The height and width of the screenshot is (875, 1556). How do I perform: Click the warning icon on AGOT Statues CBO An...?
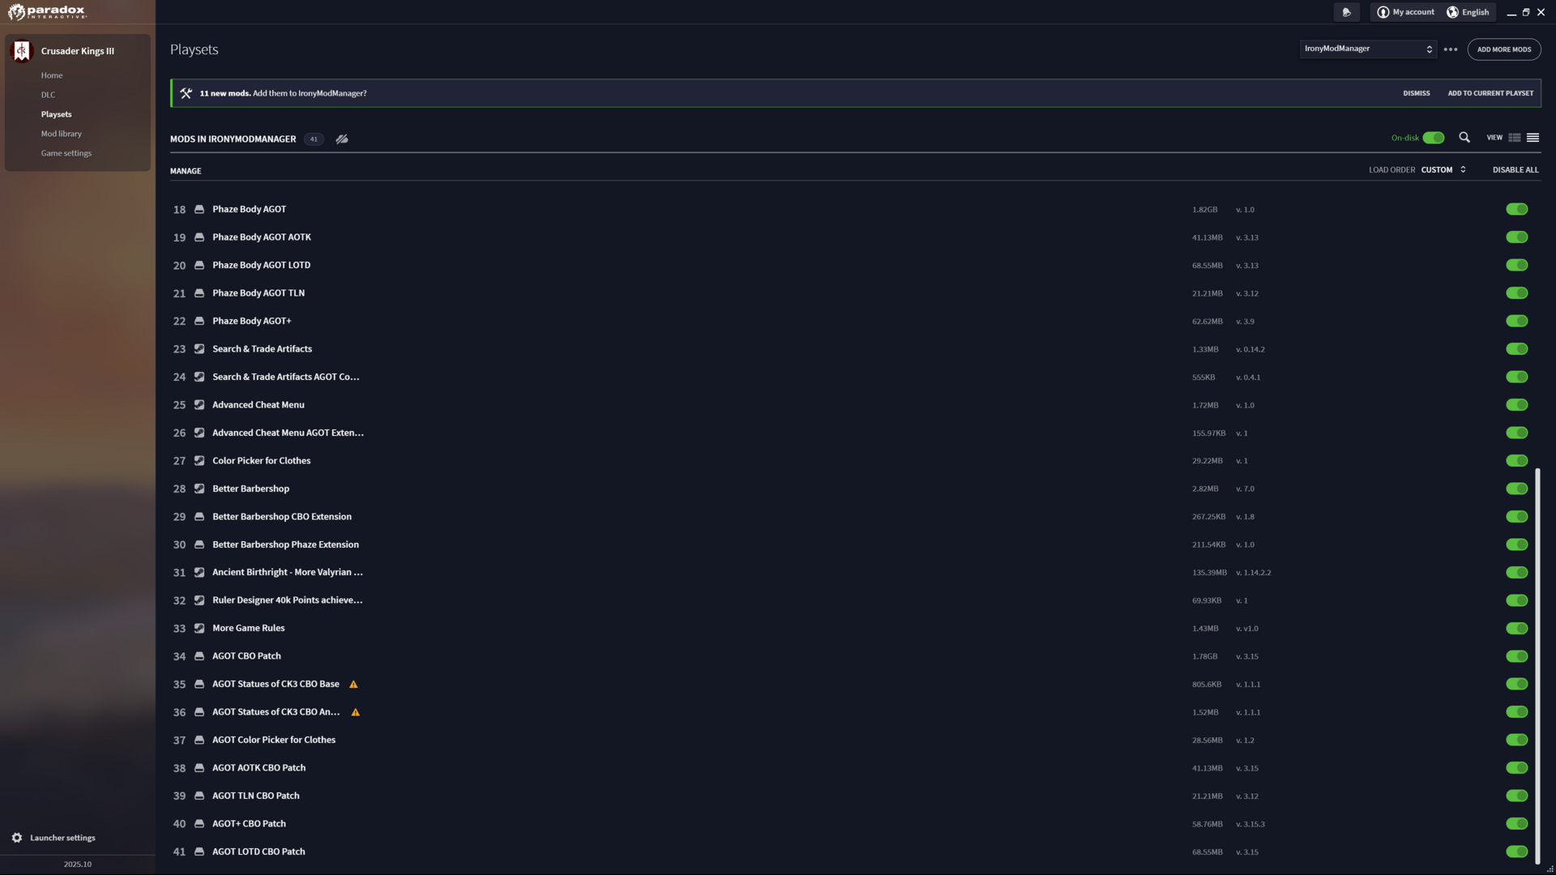(x=355, y=712)
